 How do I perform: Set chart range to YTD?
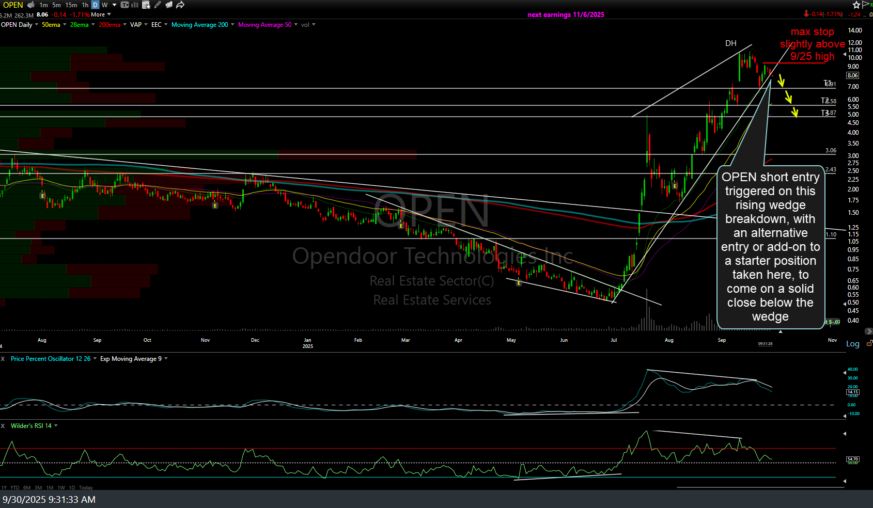pyautogui.click(x=14, y=487)
